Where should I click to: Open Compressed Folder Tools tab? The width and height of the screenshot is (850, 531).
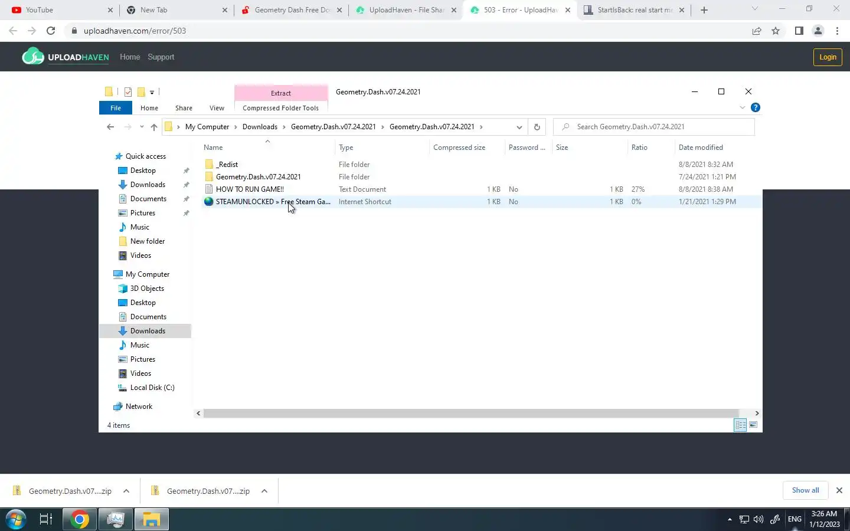[x=280, y=108]
